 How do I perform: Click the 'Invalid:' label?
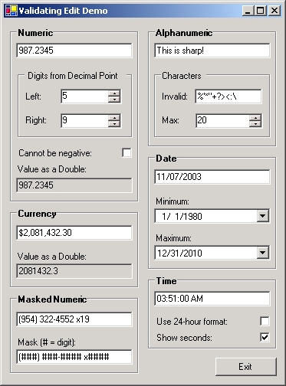click(x=175, y=96)
